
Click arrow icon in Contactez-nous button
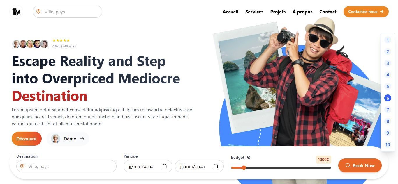[382, 12]
